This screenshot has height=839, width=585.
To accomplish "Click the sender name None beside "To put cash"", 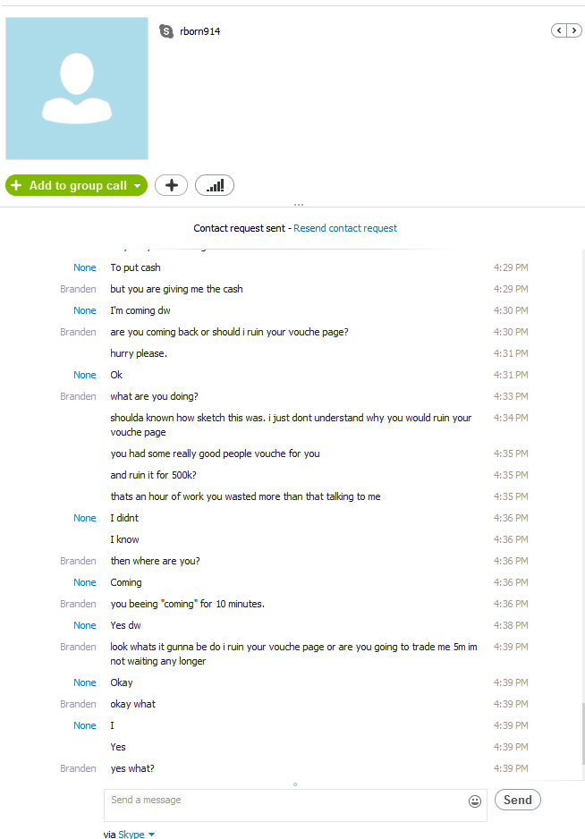I will pos(85,267).
